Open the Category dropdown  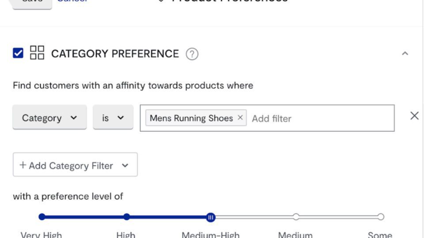[x=49, y=118]
